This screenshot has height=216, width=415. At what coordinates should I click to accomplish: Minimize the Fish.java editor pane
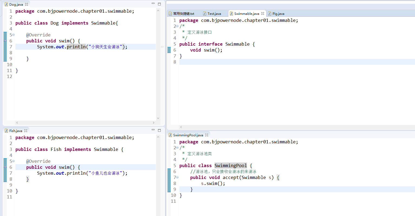tap(153, 130)
